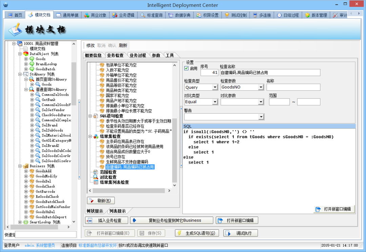This screenshot has height=252, width=366.
Task: Click 修改 in the edit toolbar
Action: (90, 45)
